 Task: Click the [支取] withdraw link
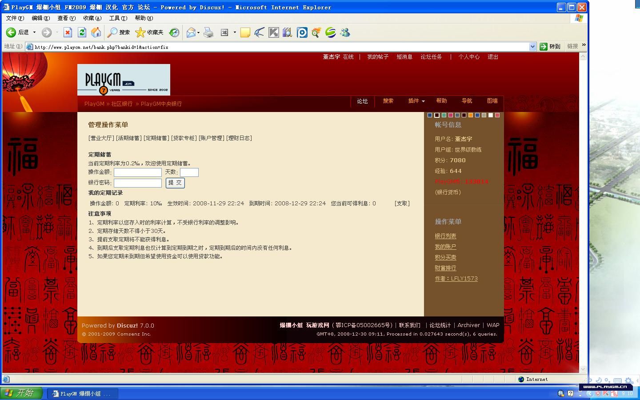tap(402, 203)
